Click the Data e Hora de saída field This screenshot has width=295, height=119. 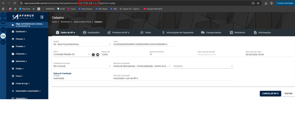pyautogui.click(x=269, y=54)
